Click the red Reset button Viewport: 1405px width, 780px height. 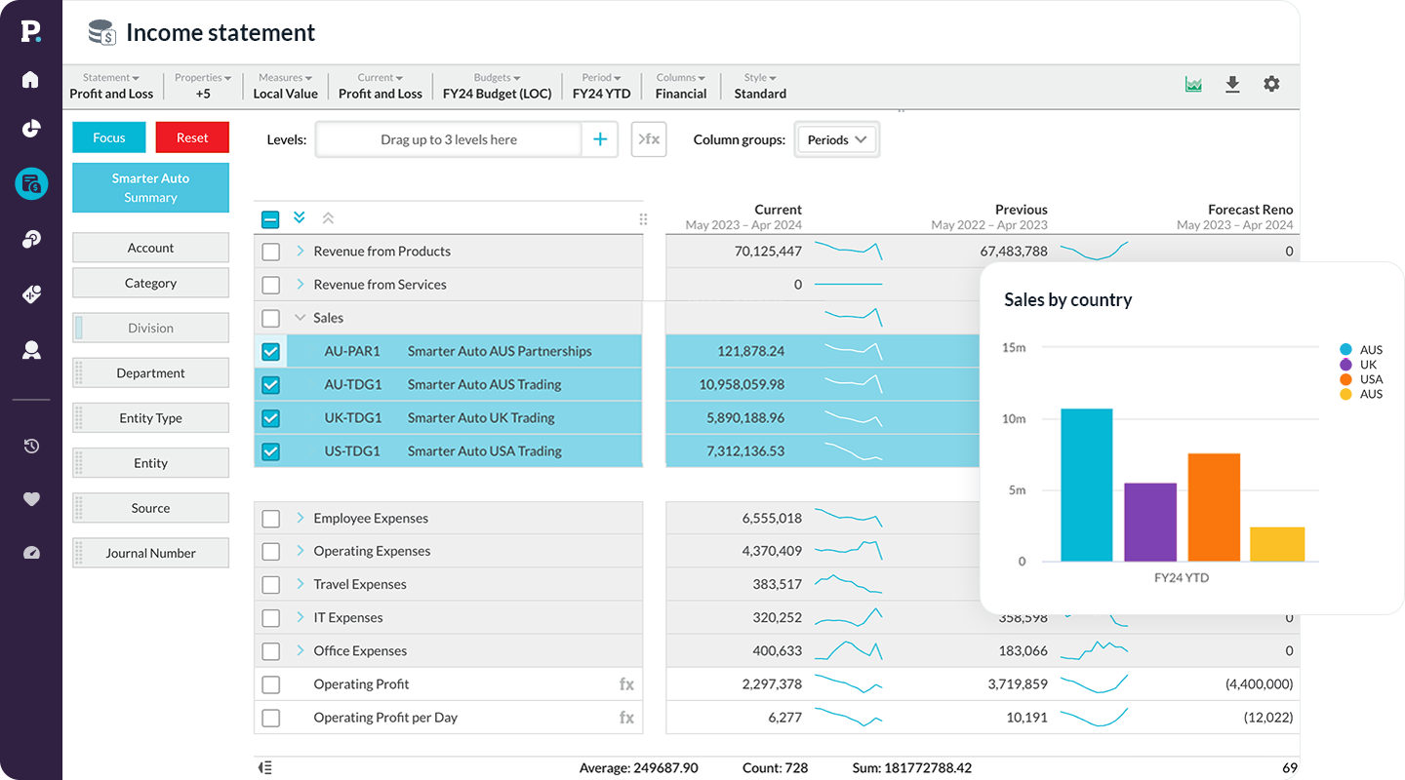pyautogui.click(x=192, y=137)
